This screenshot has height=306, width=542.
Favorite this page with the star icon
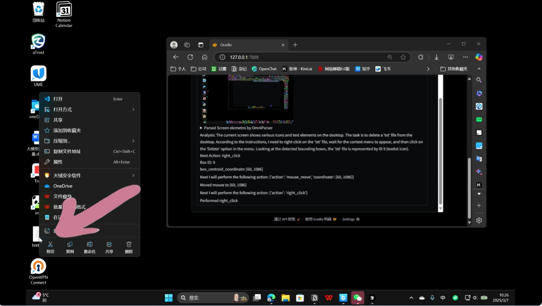coord(403,57)
